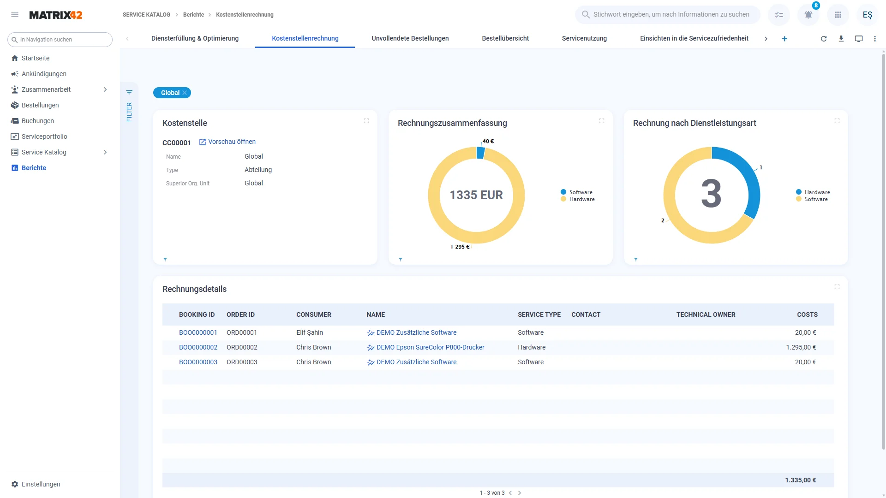Open the applications grid launcher

(838, 15)
